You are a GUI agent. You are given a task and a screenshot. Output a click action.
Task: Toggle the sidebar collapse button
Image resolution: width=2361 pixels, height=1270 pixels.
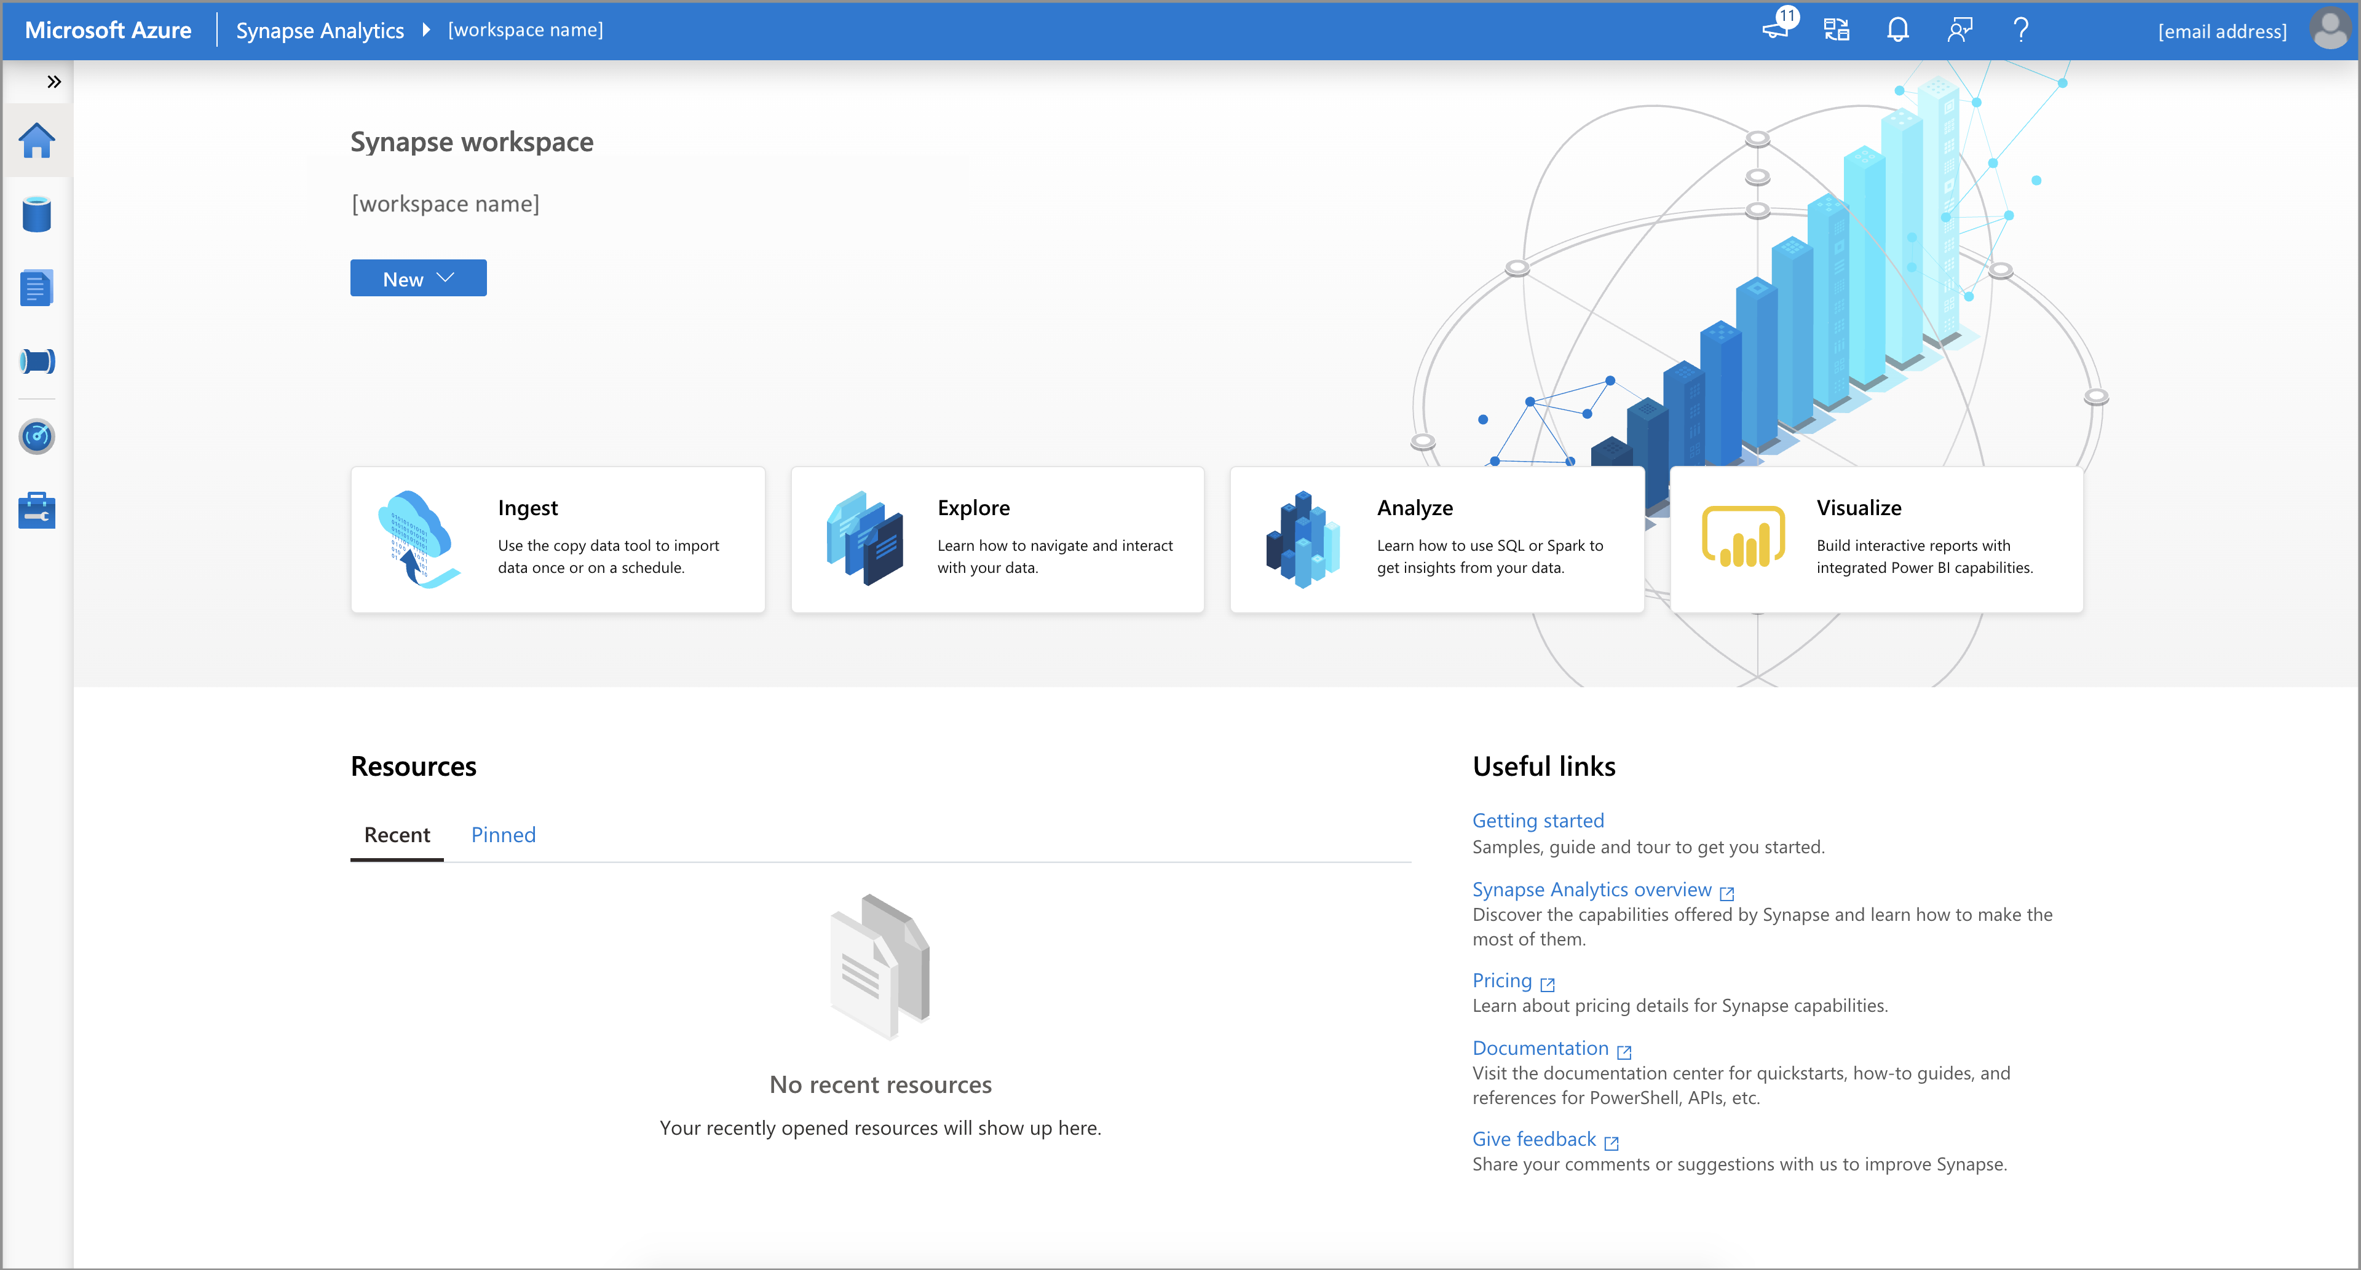53,81
